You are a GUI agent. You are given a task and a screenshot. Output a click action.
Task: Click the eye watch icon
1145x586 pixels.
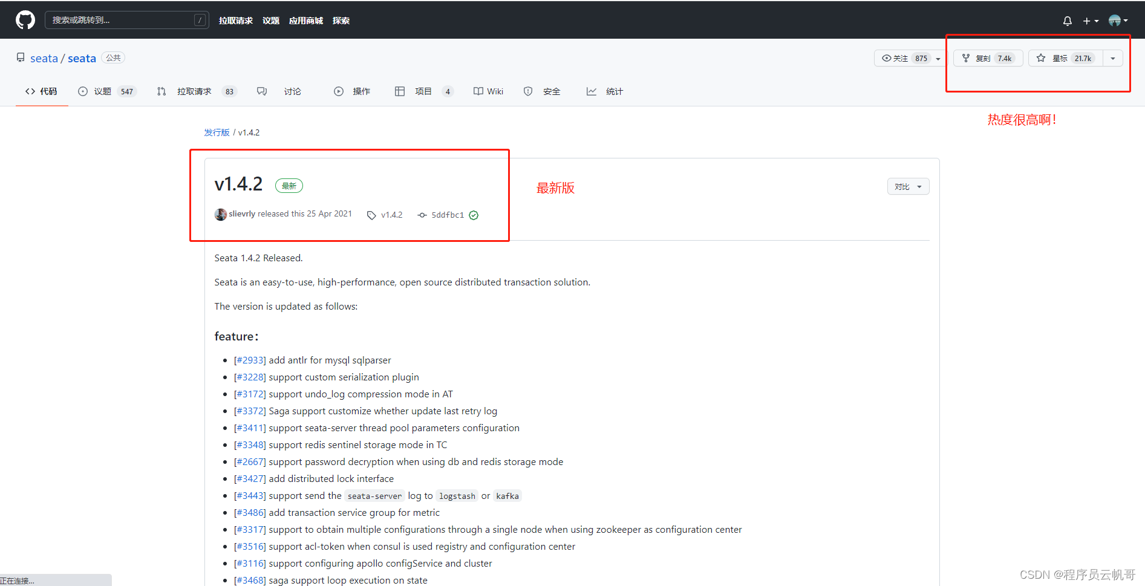(887, 58)
